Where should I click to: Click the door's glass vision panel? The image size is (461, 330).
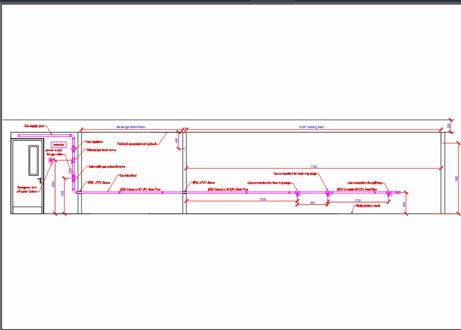point(33,160)
